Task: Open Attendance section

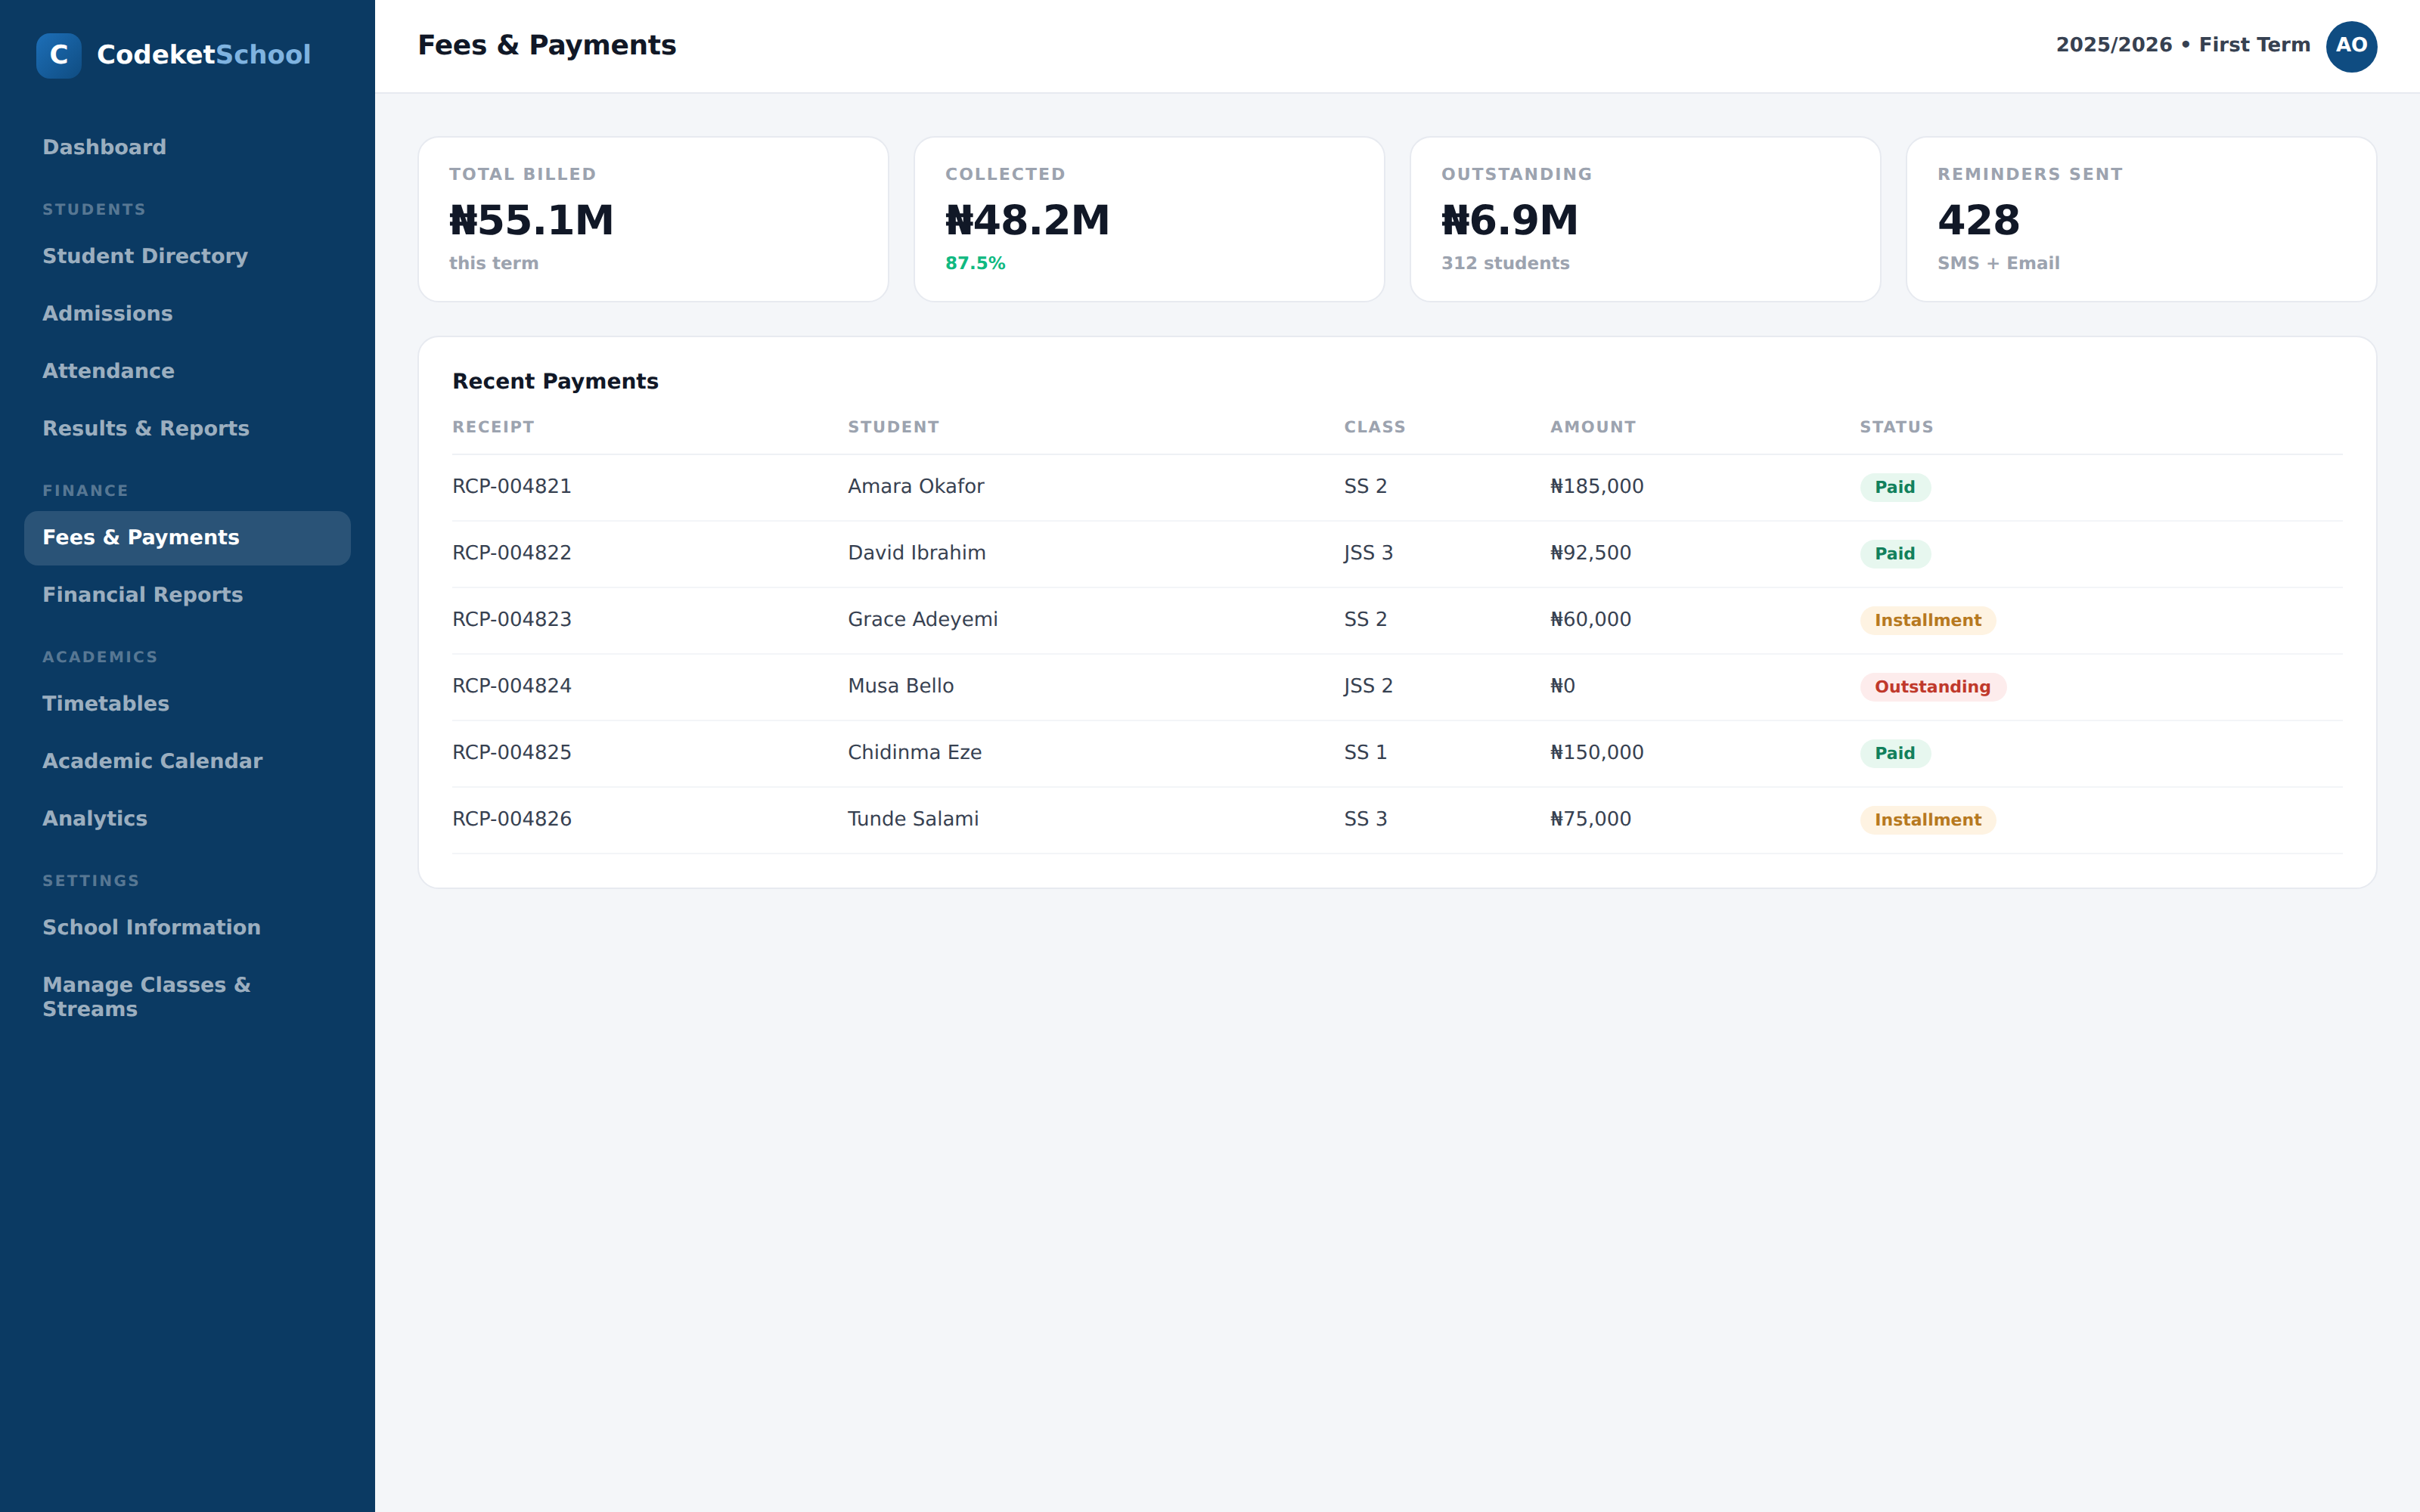Action: 187,371
